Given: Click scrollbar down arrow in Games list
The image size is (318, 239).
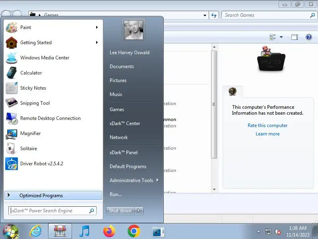Looking at the screenshot, I should coord(214,190).
